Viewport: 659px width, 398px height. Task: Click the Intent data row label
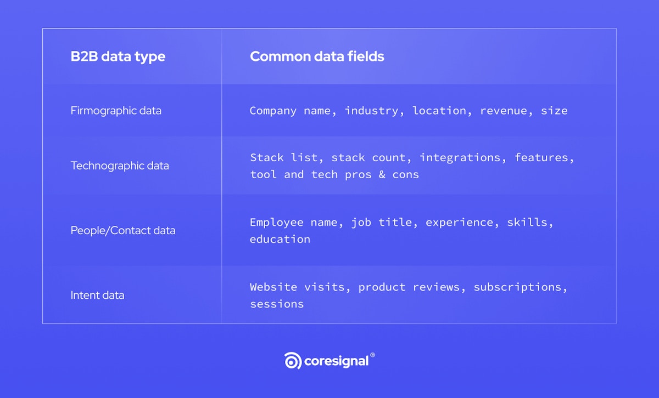click(97, 295)
